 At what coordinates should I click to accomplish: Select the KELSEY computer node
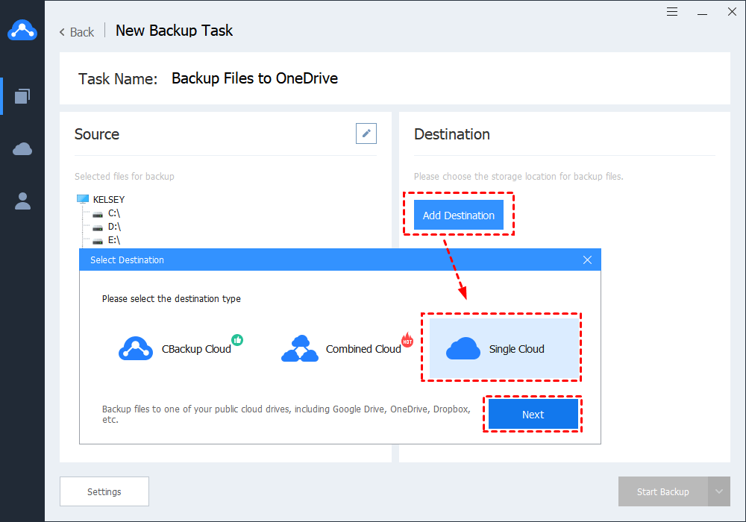[x=108, y=199]
